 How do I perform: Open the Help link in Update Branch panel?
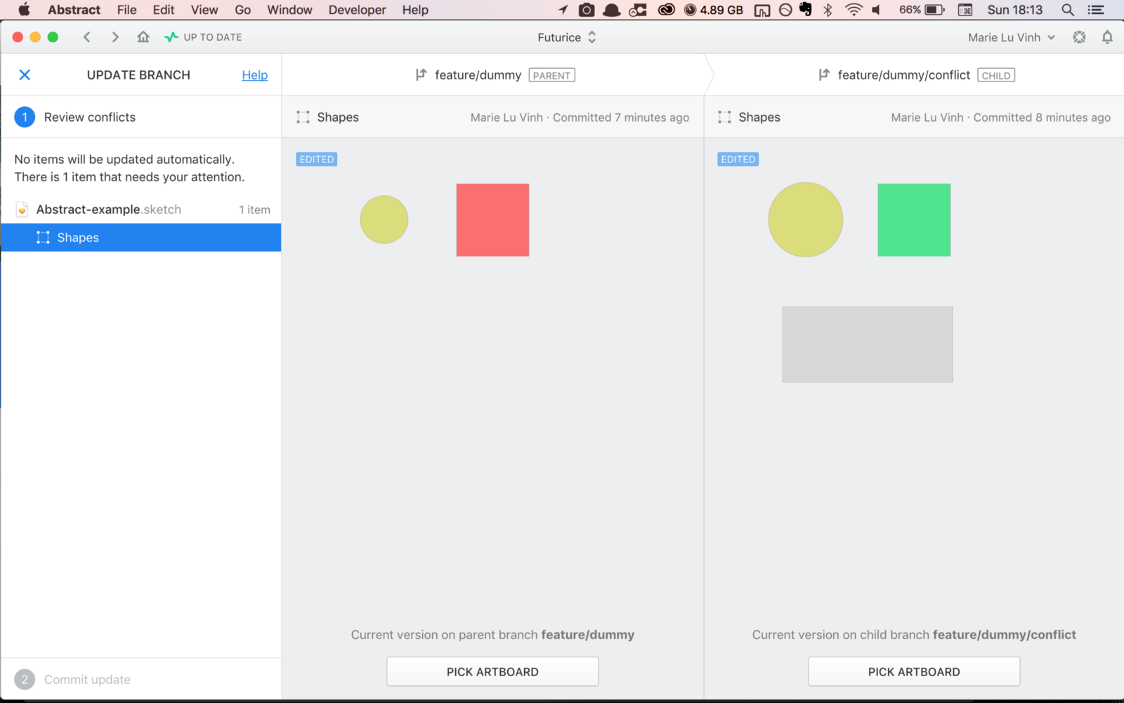tap(255, 75)
